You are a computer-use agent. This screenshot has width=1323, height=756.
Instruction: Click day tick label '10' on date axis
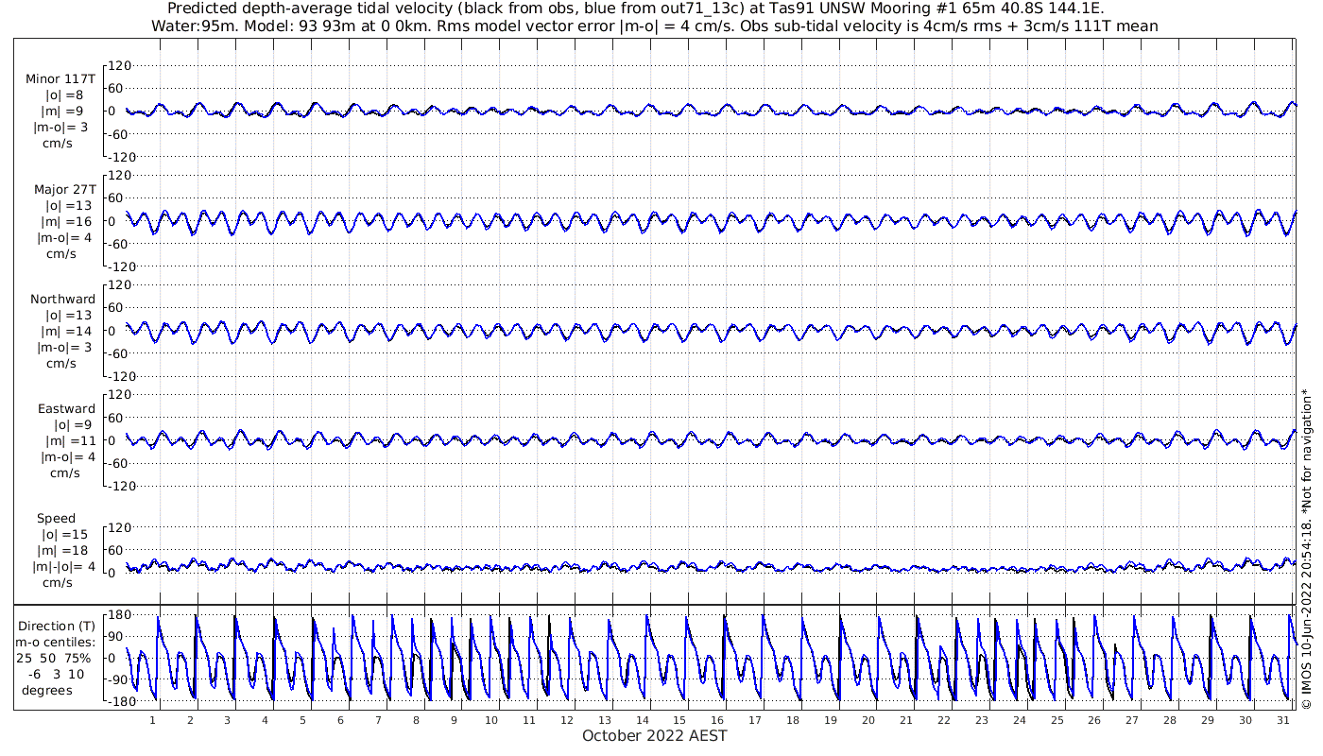(491, 720)
